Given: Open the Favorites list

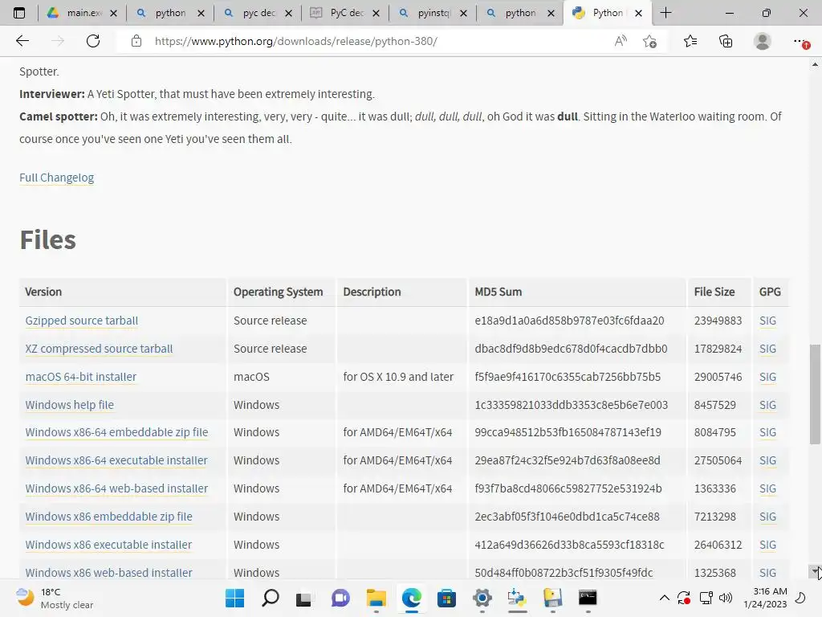Looking at the screenshot, I should point(690,41).
